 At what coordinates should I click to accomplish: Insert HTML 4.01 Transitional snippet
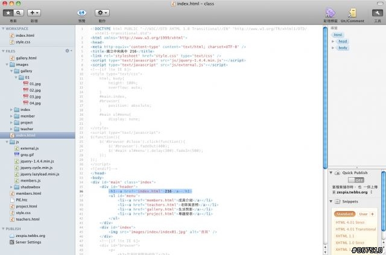[x=356, y=229]
